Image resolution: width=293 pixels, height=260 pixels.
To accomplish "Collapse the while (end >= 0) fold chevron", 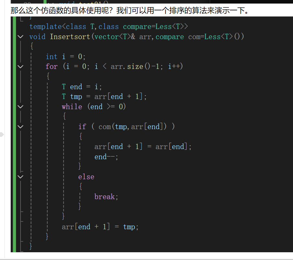I will [x=20, y=107].
